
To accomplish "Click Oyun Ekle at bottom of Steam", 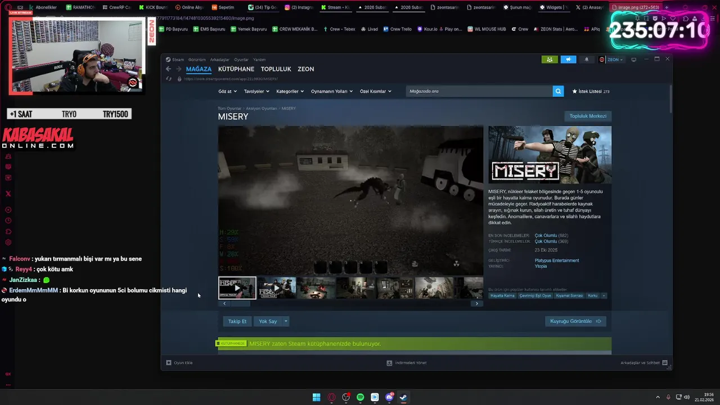I will [179, 363].
